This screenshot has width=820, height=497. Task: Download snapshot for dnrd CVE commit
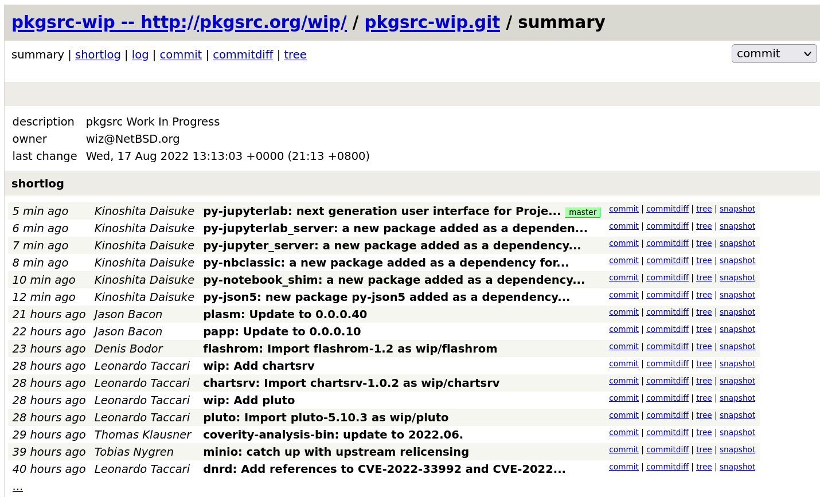pyautogui.click(x=737, y=467)
